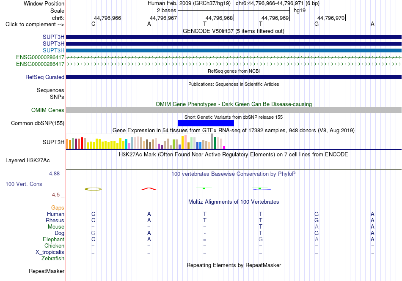Open Multiz Alignments of 100 Vertebrates title
The width and height of the screenshot is (402, 281).
tap(234, 202)
